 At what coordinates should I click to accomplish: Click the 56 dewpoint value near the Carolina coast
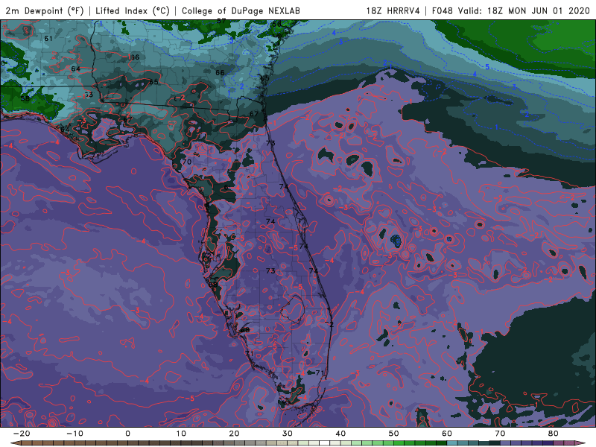(x=276, y=25)
